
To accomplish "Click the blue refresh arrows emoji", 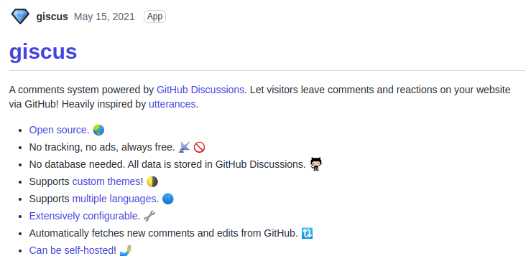I will point(307,233).
